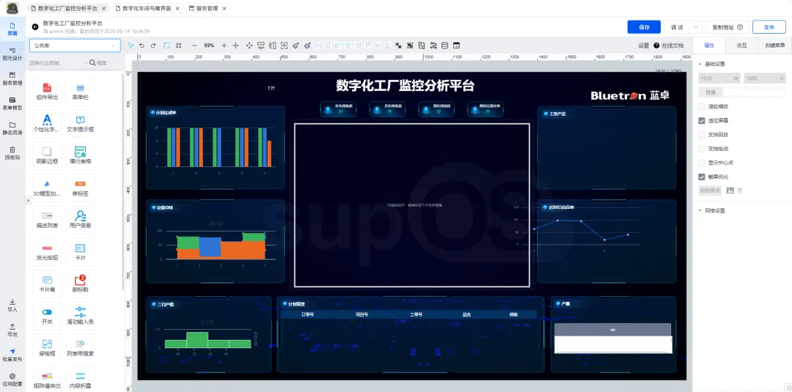This screenshot has height=392, width=792.
Task: Click the redo arrow icon
Action: (x=153, y=45)
